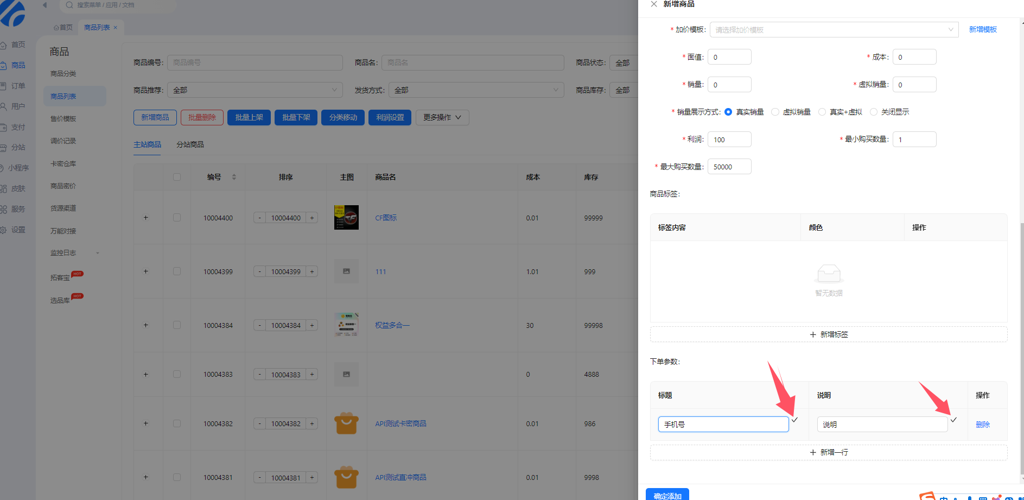Expand row 10004400 with plus icon

145,218
